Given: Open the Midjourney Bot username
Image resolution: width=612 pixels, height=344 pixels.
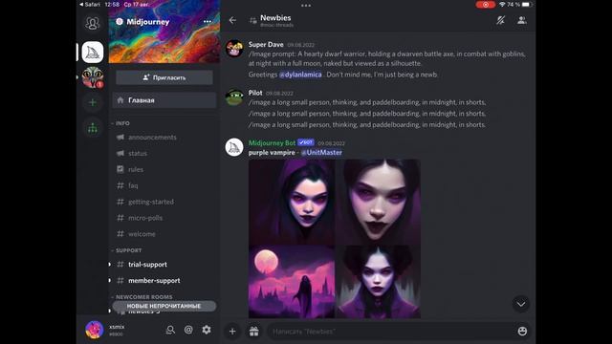Looking at the screenshot, I should 272,143.
